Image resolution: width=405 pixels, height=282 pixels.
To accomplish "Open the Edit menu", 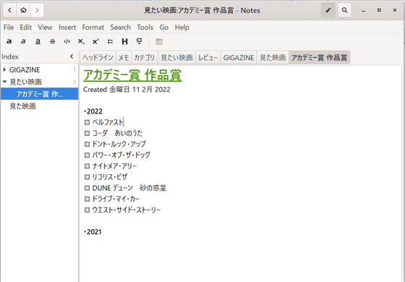I will tap(26, 27).
